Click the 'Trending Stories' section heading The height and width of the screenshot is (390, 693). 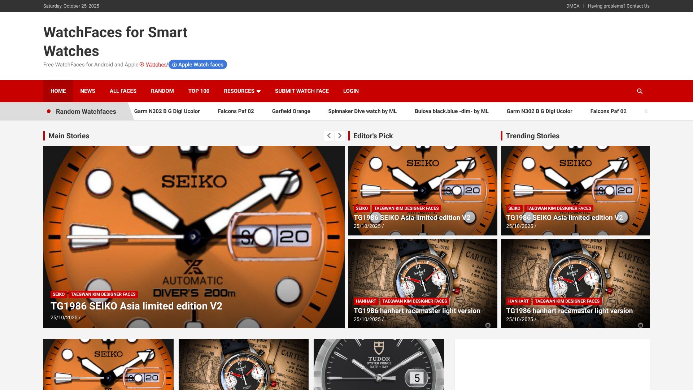(532, 136)
